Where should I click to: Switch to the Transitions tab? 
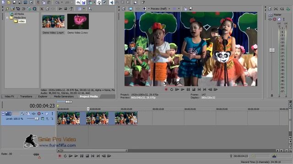pos(26,97)
